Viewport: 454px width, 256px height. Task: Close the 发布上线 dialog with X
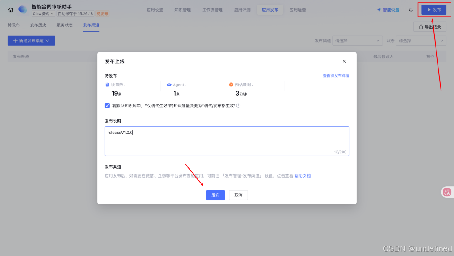(x=344, y=61)
